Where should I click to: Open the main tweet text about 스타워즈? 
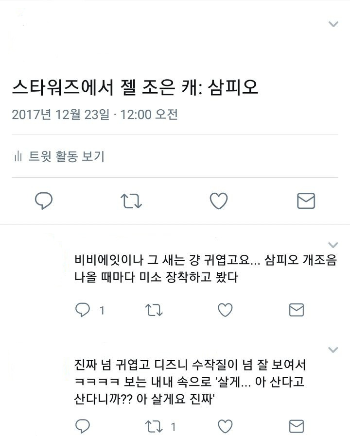tap(135, 88)
